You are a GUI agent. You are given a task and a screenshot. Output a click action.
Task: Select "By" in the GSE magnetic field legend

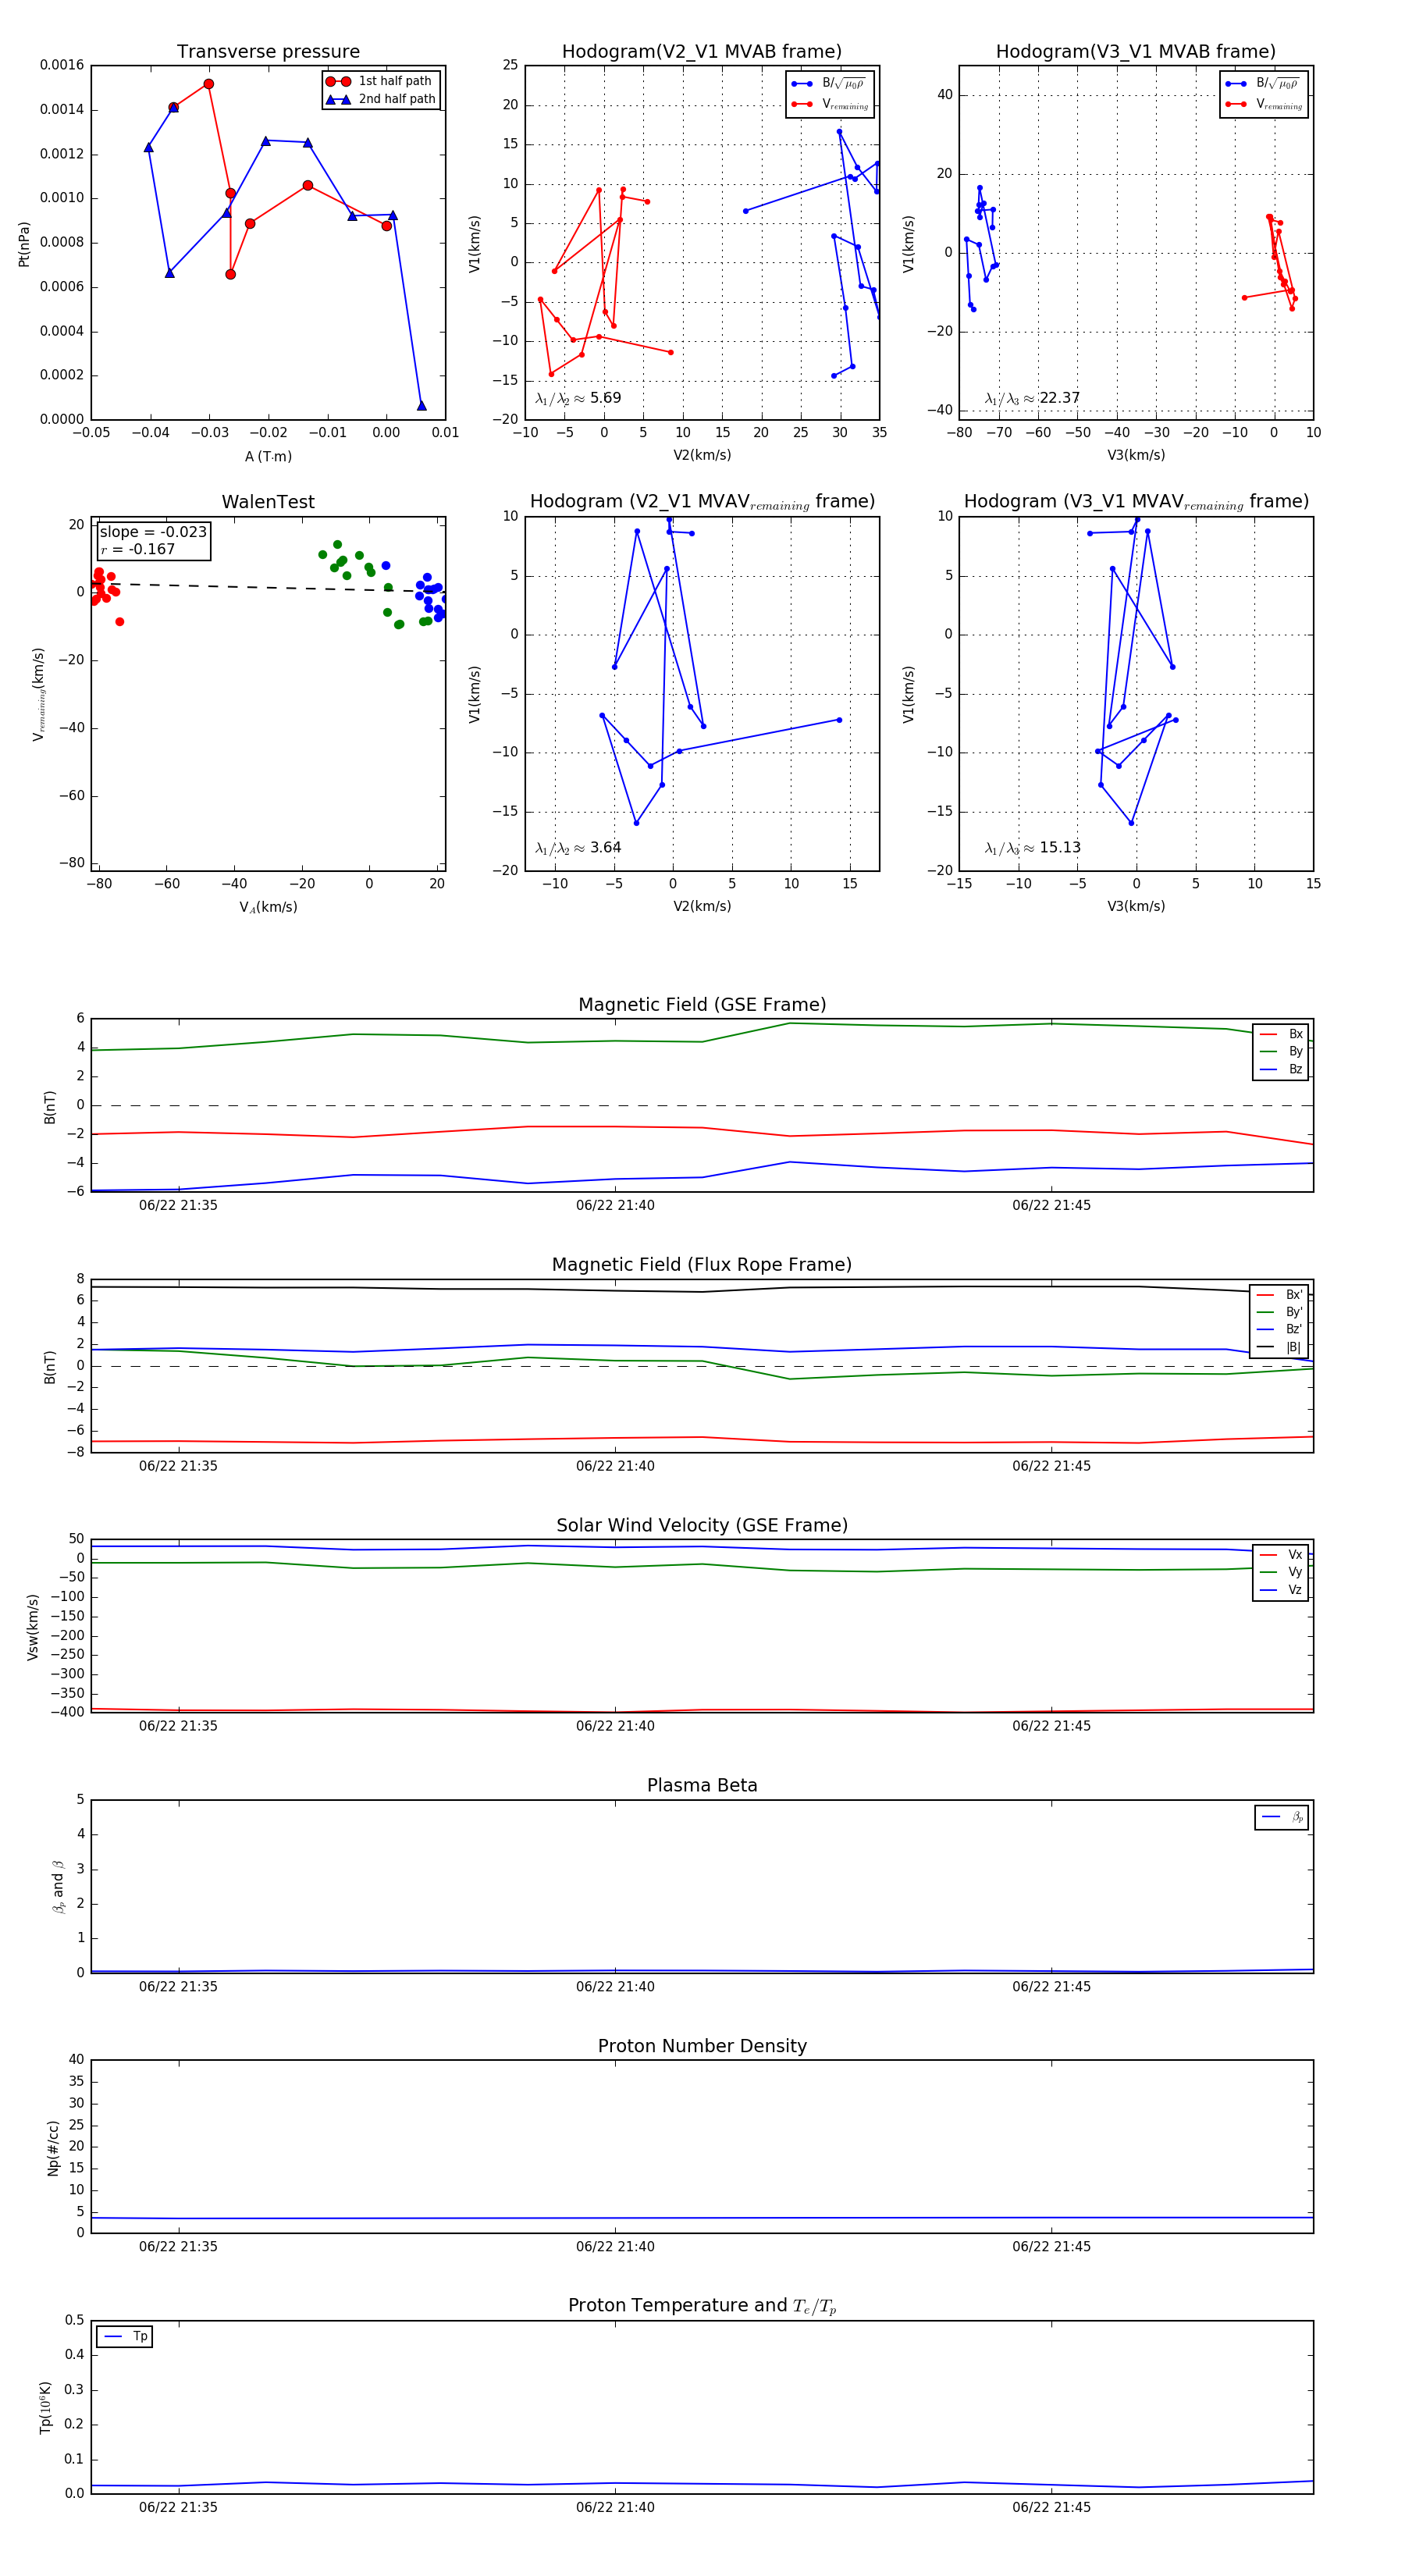1281,1051
